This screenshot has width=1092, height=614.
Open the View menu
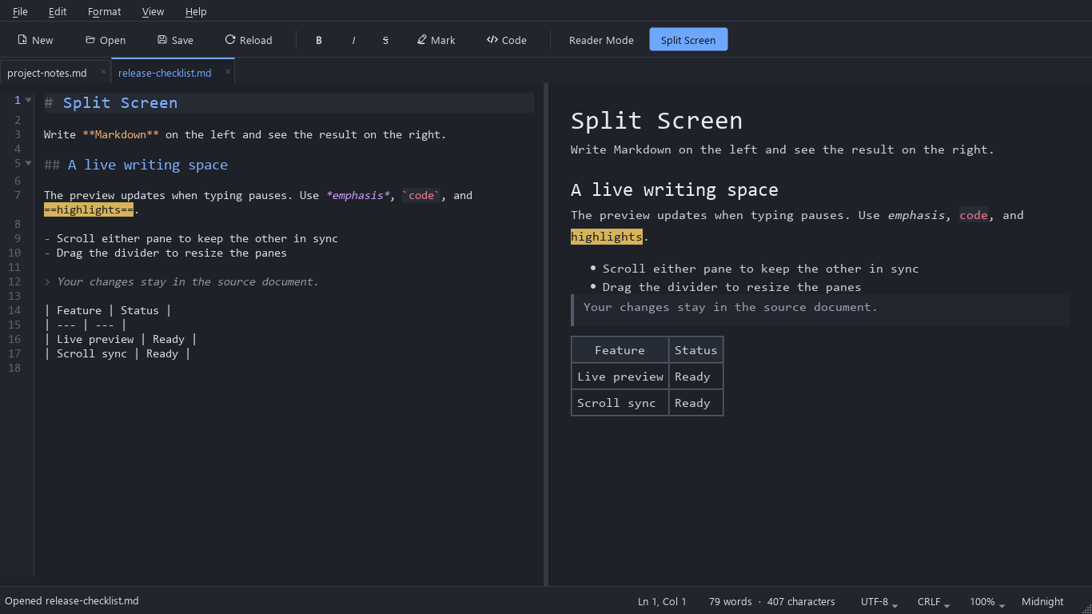click(x=153, y=11)
